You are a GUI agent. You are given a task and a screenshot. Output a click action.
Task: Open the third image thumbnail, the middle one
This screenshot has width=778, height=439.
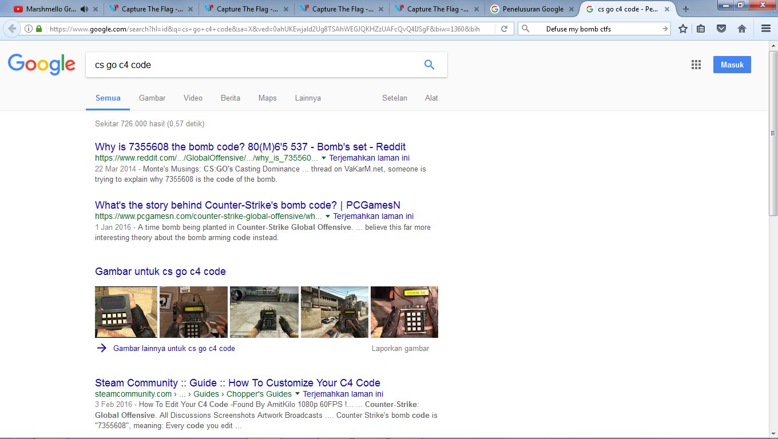[x=264, y=312]
